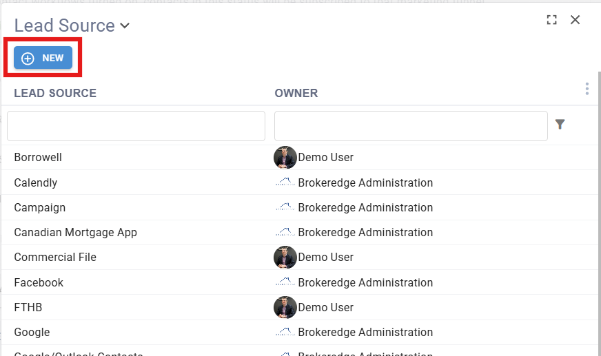Click the filter funnel icon

tap(560, 125)
